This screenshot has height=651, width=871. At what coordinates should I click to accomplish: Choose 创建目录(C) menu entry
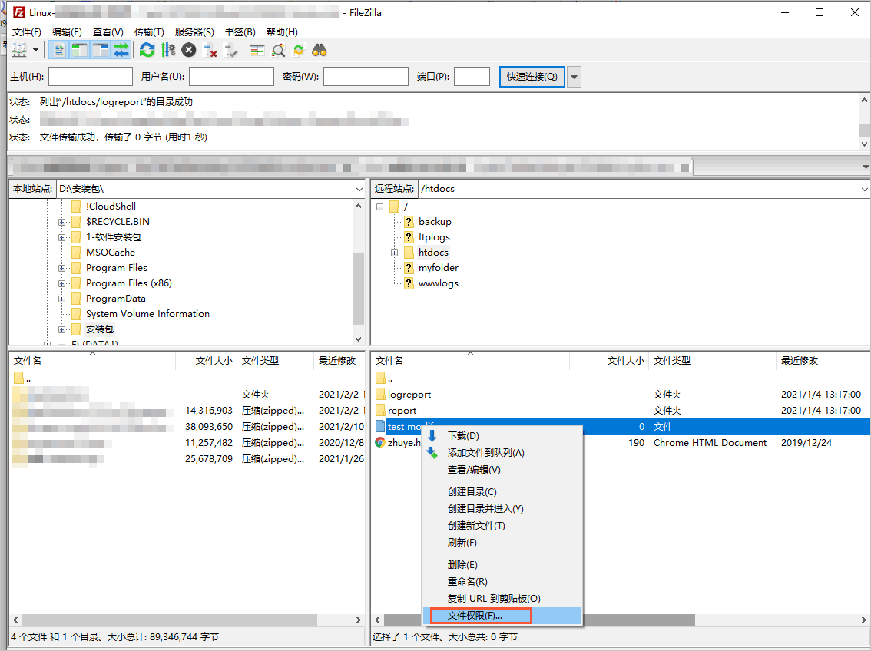502,492
